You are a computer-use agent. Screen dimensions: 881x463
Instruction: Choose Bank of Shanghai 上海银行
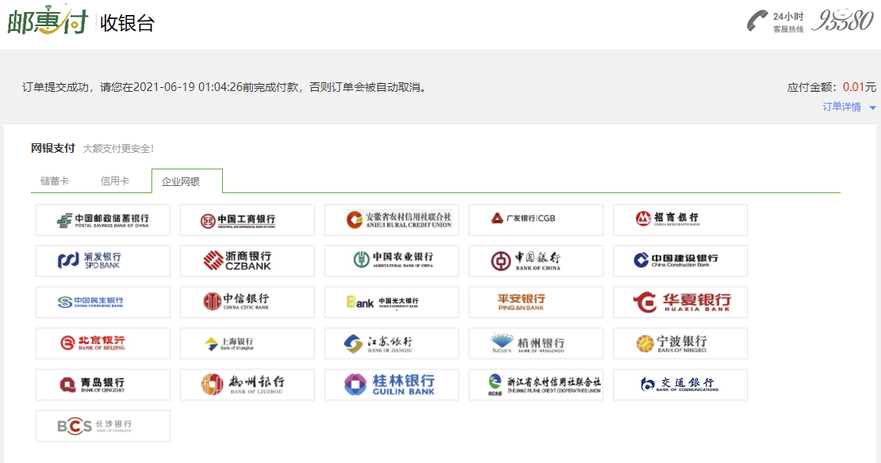click(246, 343)
